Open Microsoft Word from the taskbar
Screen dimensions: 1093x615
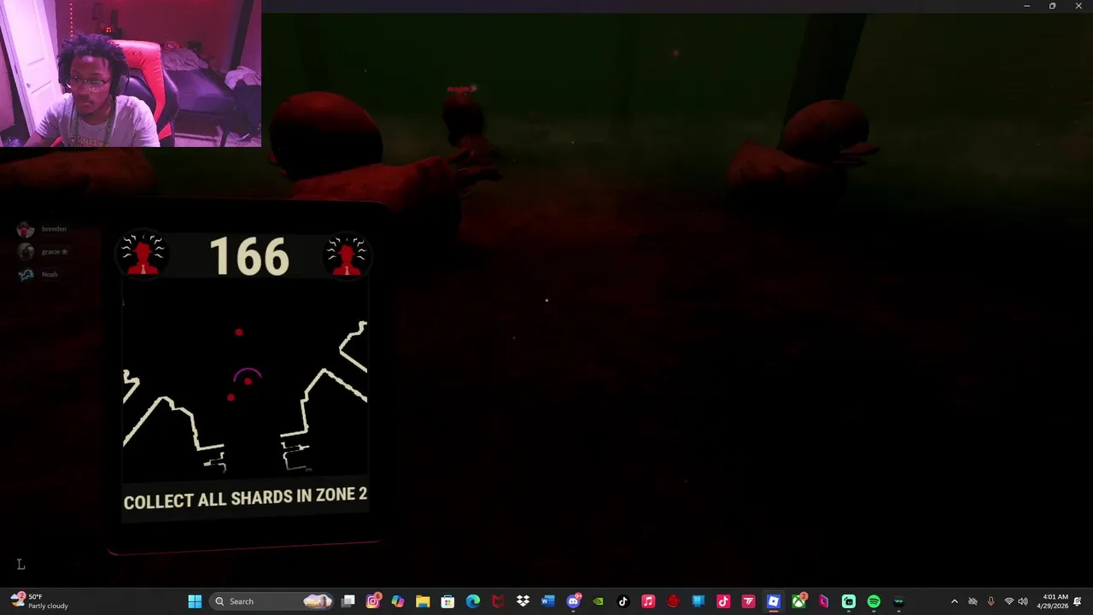pyautogui.click(x=547, y=601)
